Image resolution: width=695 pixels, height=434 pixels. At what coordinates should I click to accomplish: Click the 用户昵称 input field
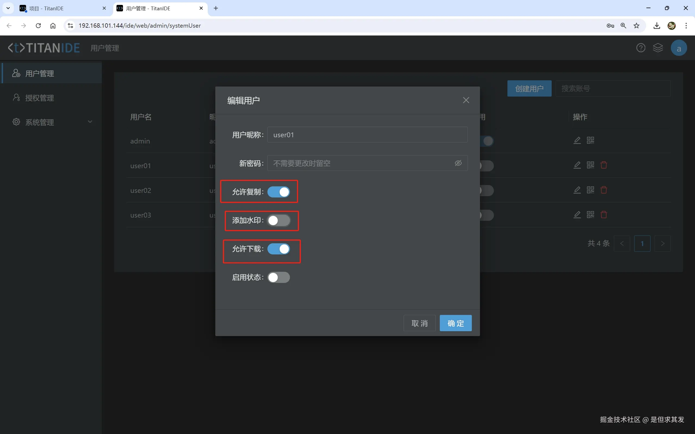click(x=367, y=135)
